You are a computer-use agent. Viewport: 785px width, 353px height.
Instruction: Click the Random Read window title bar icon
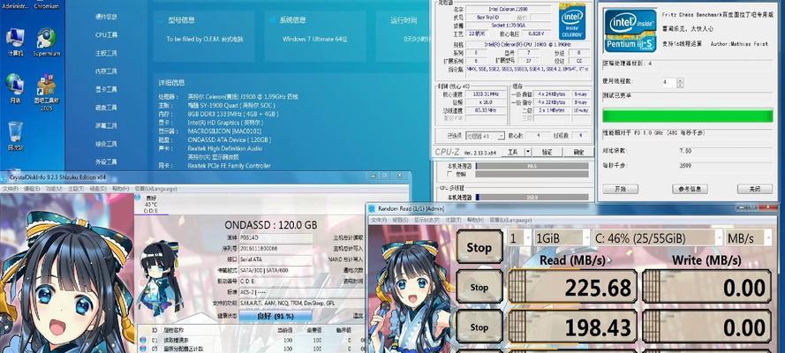coord(373,208)
